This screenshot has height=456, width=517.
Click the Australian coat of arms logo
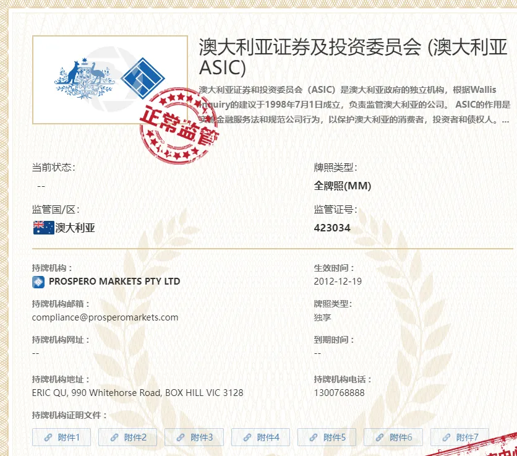pyautogui.click(x=84, y=79)
